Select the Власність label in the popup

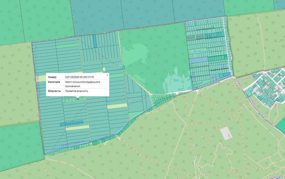(54, 91)
